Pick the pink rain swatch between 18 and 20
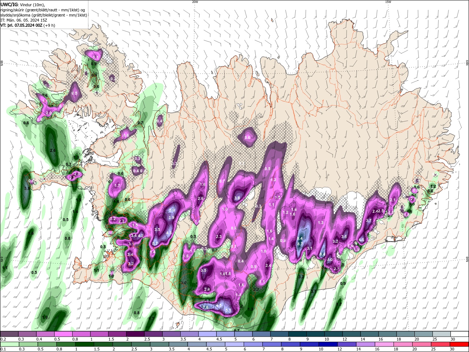 click(x=403, y=344)
